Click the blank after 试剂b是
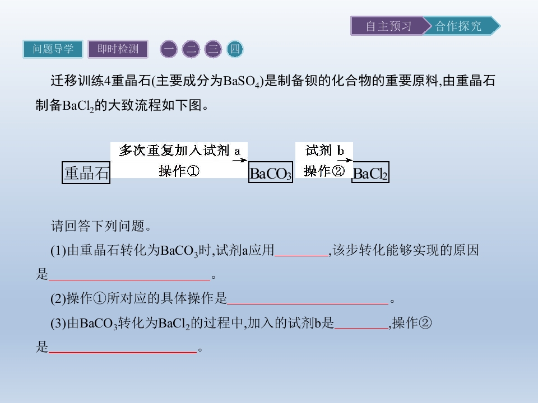 [361, 324]
